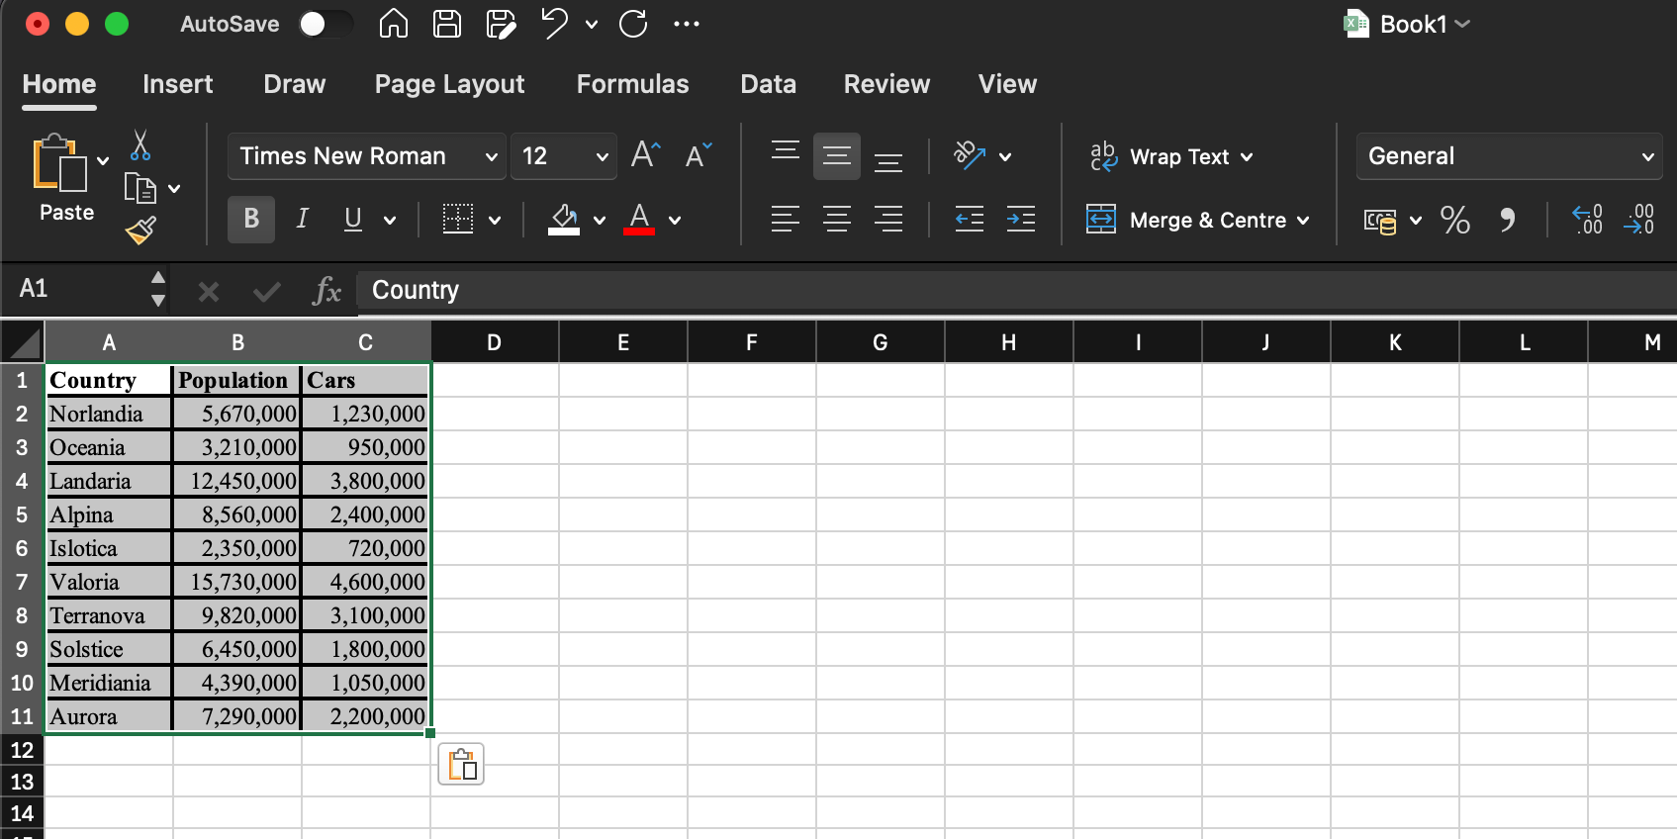Toggle Italic formatting
Image resolution: width=1677 pixels, height=839 pixels.
pyautogui.click(x=303, y=219)
